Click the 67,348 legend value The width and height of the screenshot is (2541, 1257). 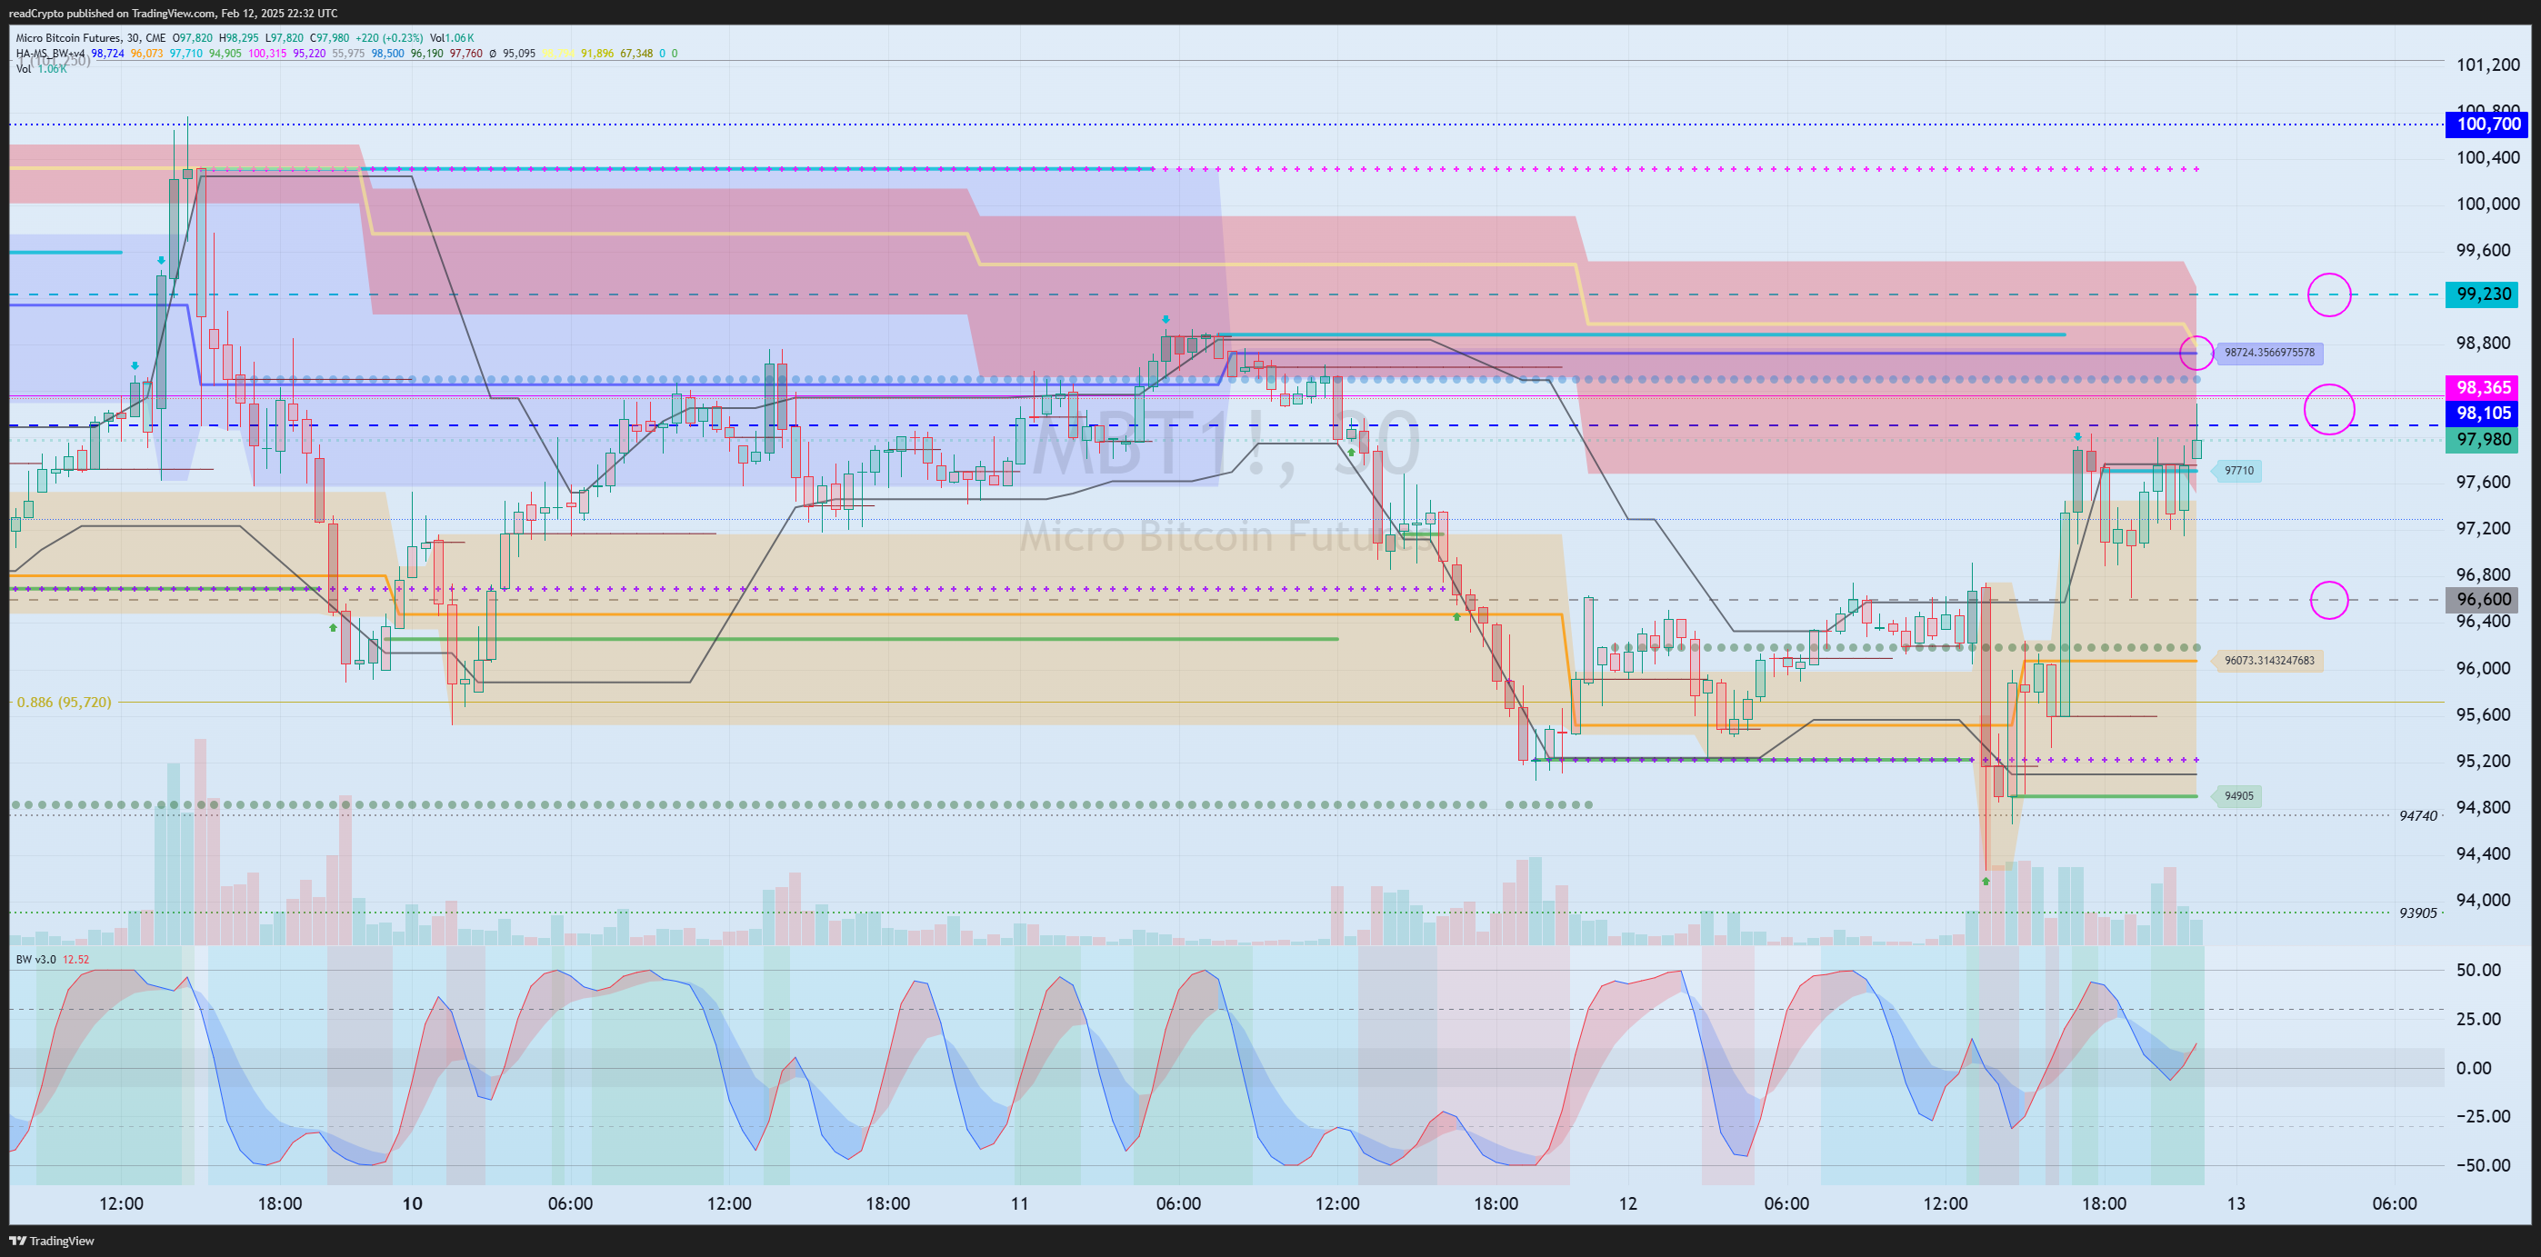pos(636,54)
